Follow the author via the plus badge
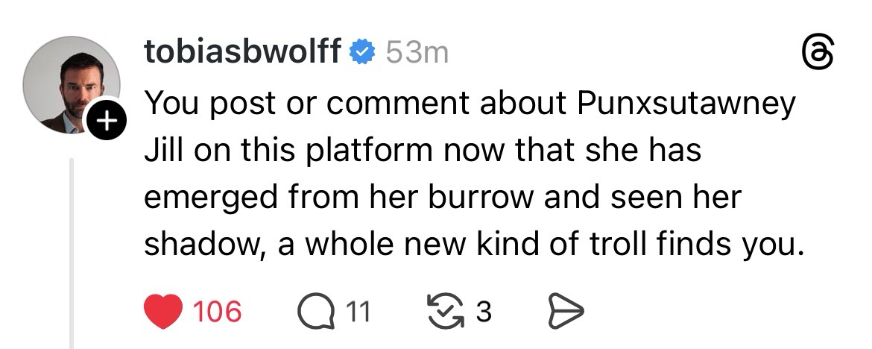Viewport: 872px width, 349px height. pyautogui.click(x=107, y=122)
